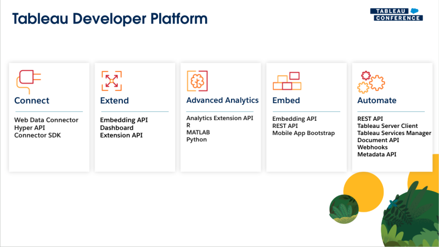Select REST API in the Automate card

370,119
